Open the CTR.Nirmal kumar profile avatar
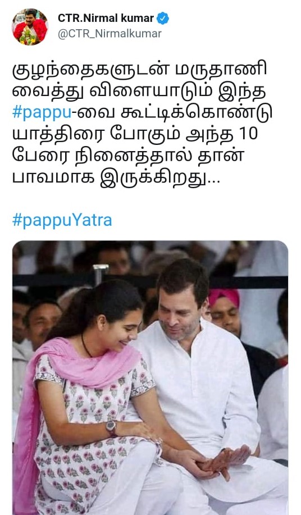This screenshot has width=301, height=515. pos(30,27)
